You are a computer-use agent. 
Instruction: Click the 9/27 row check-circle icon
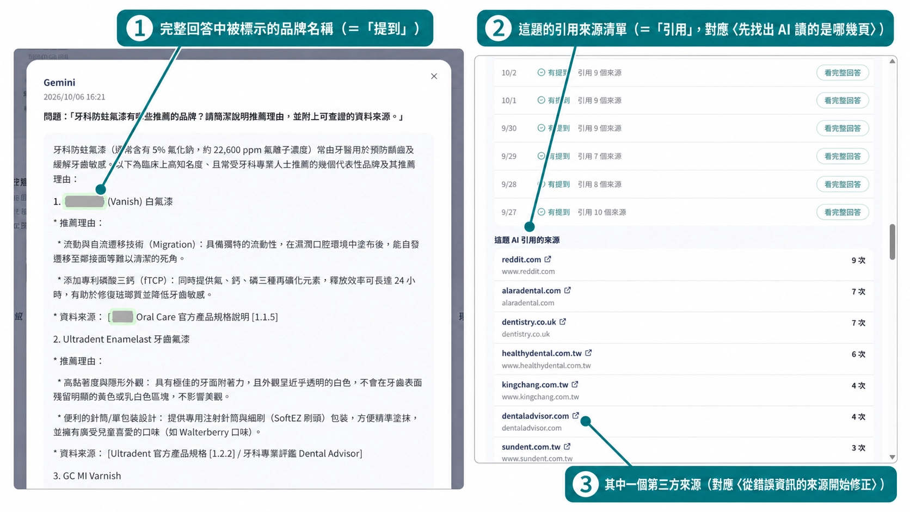click(x=541, y=212)
